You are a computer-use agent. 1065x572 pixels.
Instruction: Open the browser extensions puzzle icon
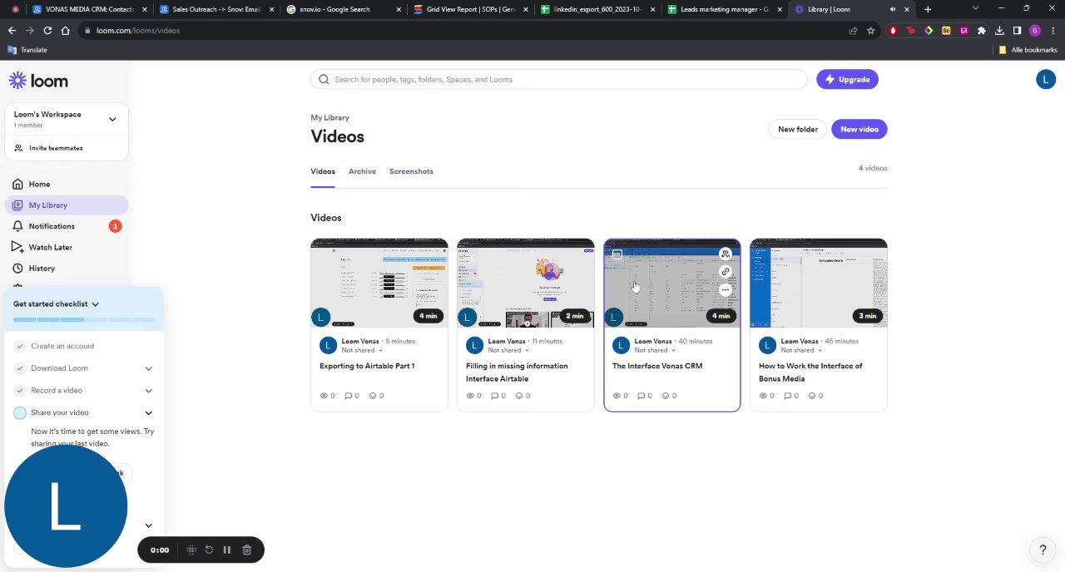(982, 31)
